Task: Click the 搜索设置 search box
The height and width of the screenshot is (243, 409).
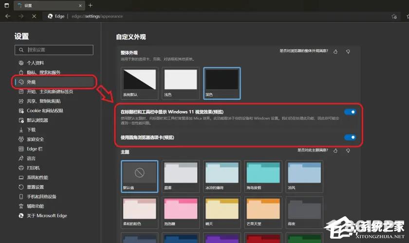Action: (54, 50)
